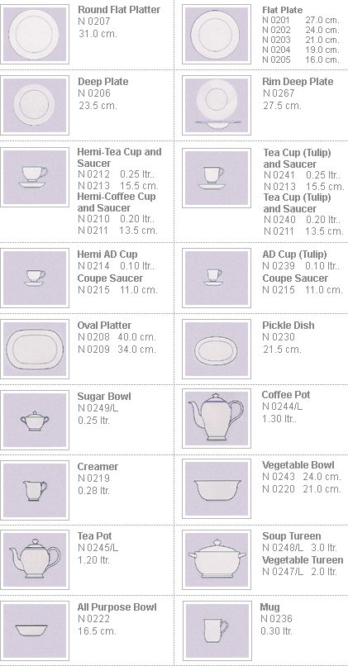Image resolution: width=348 pixels, height=666 pixels.
Task: View the Oval Platter thumbnail
Action: (35, 350)
